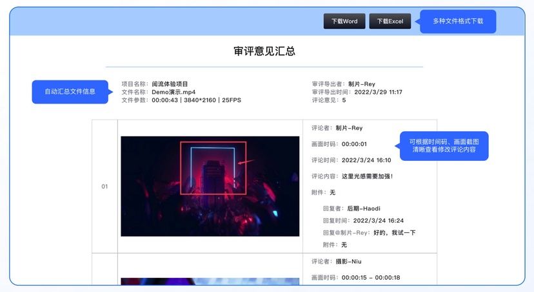Click the 多种文件格式下载 callout bubble
This screenshot has height=292, width=534.
click(458, 21)
